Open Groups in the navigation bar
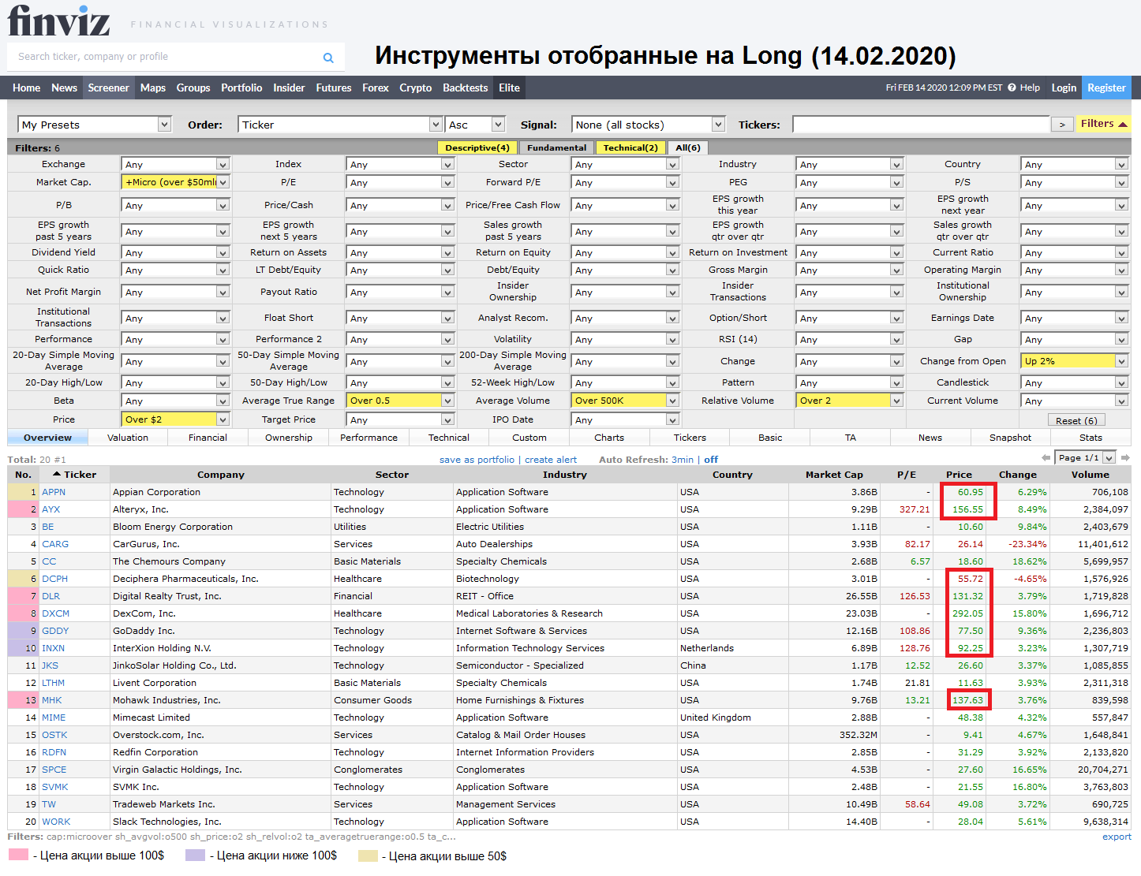1141x876 pixels. [193, 88]
